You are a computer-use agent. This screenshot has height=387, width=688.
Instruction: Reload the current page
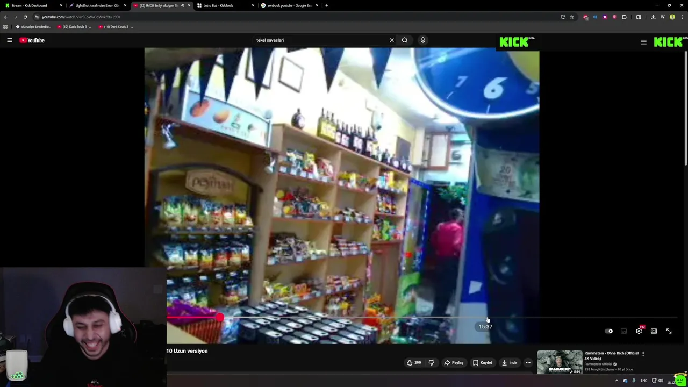pos(25,17)
